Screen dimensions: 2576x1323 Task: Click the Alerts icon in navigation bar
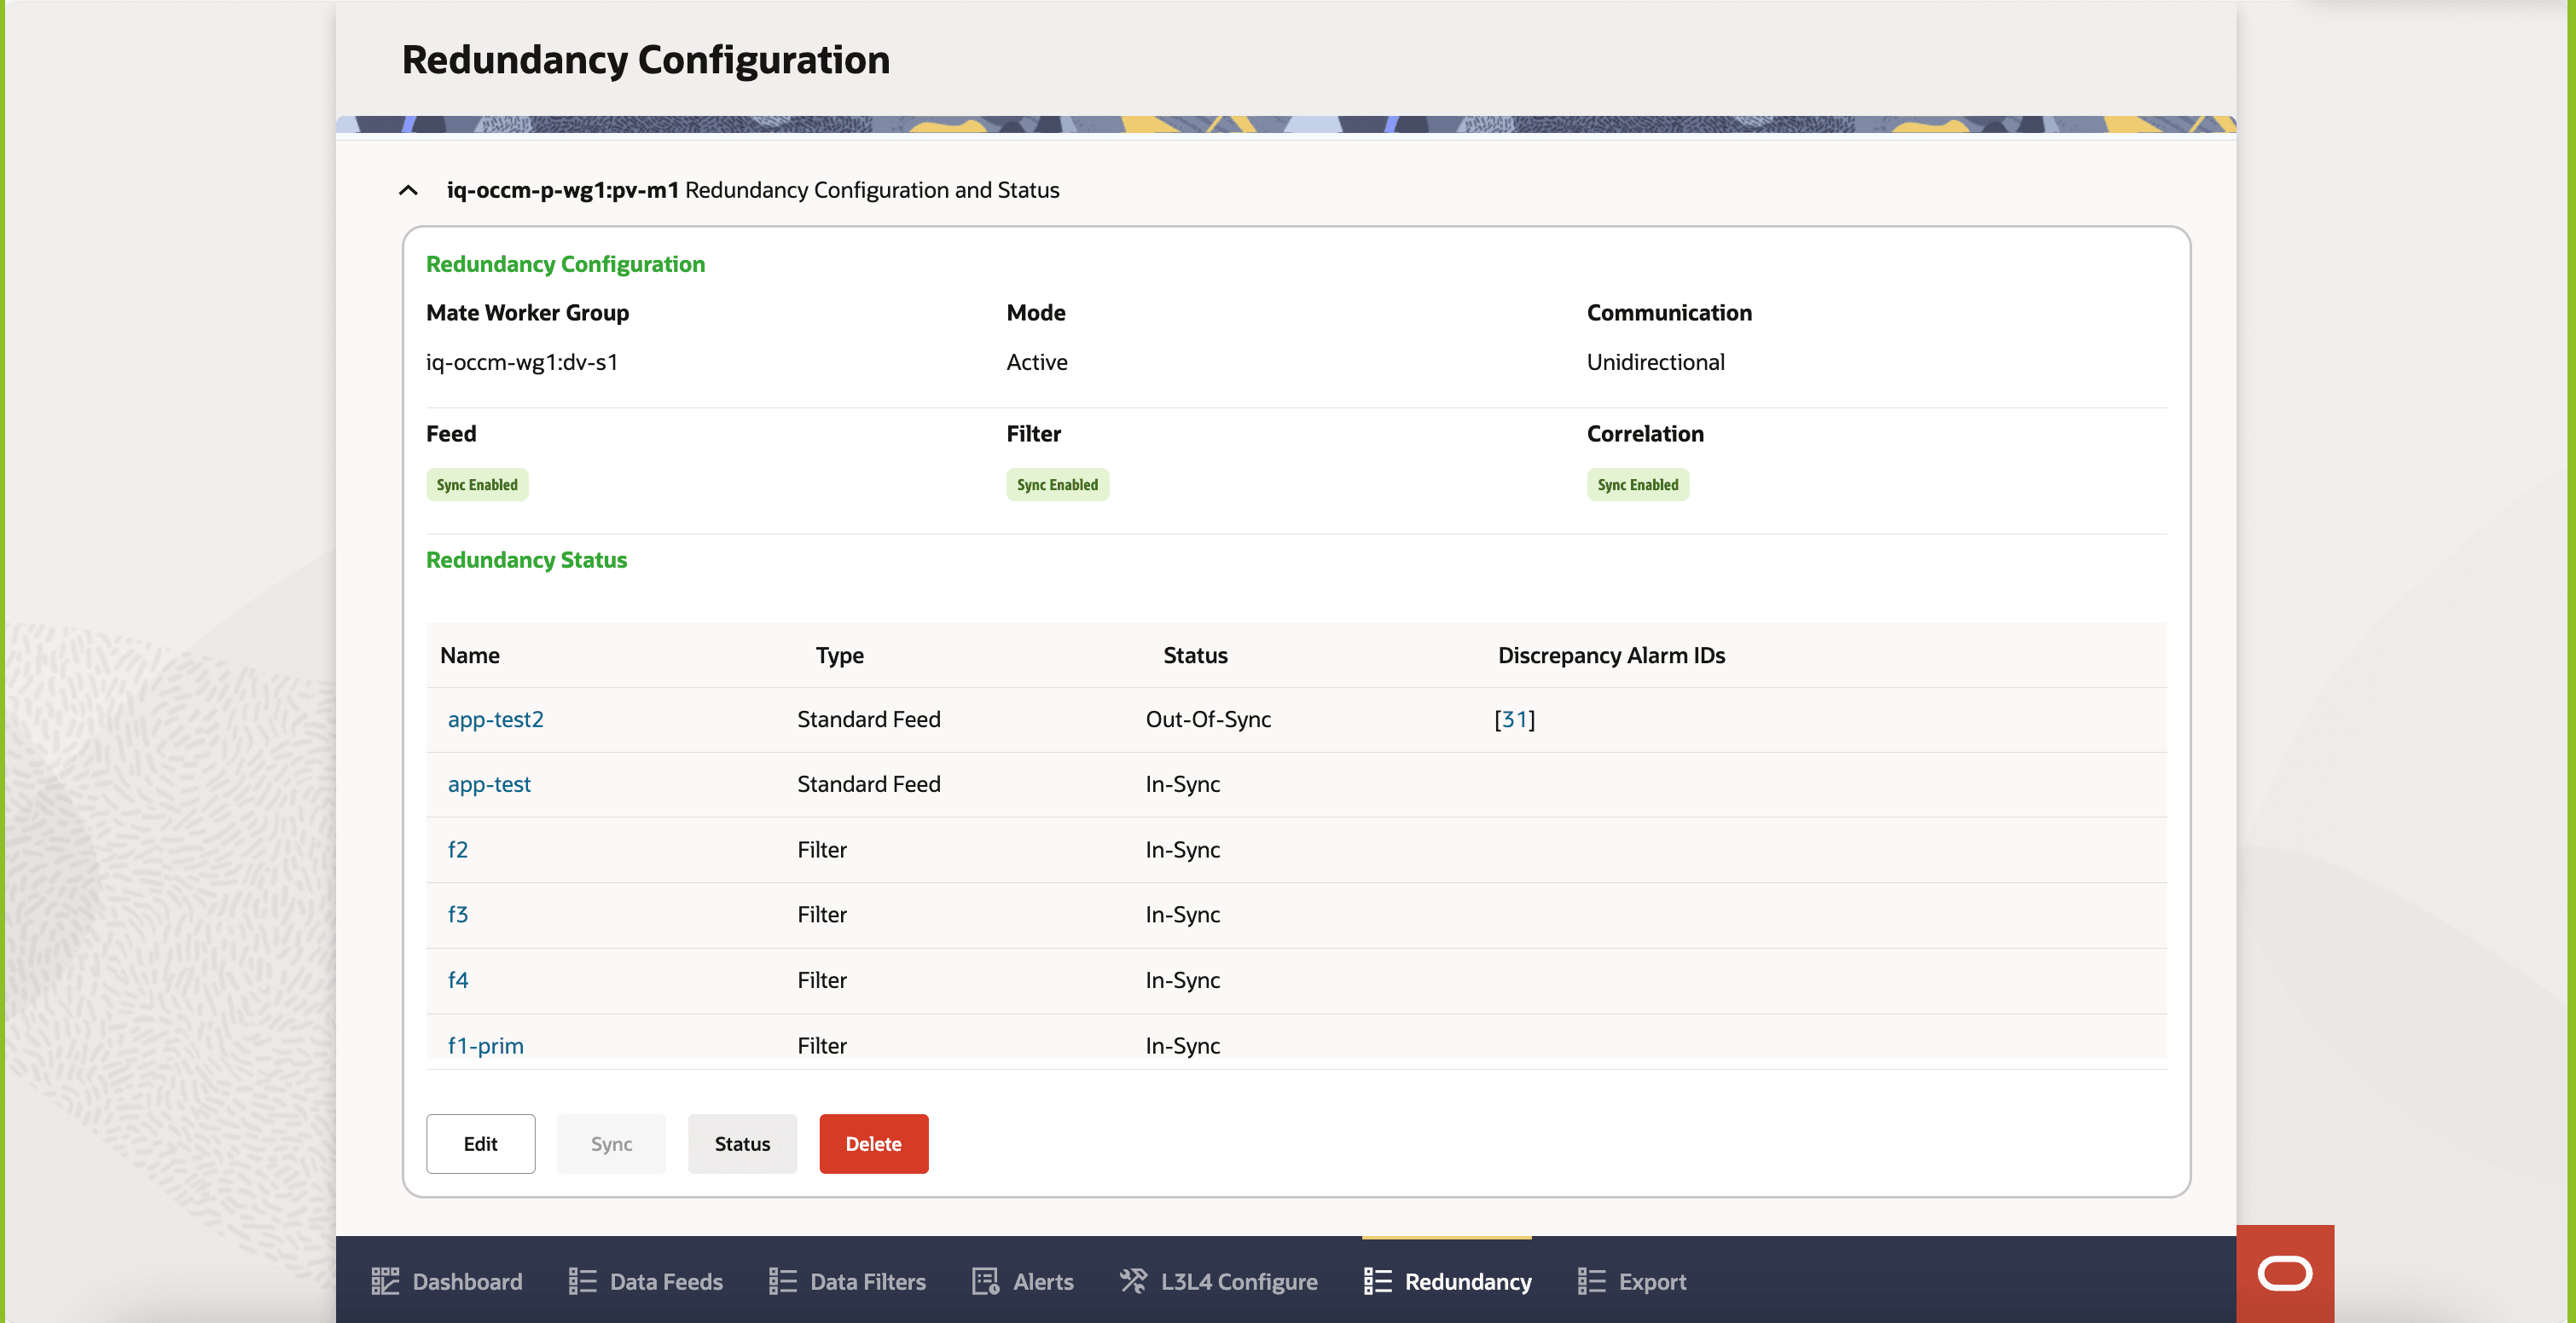(985, 1281)
